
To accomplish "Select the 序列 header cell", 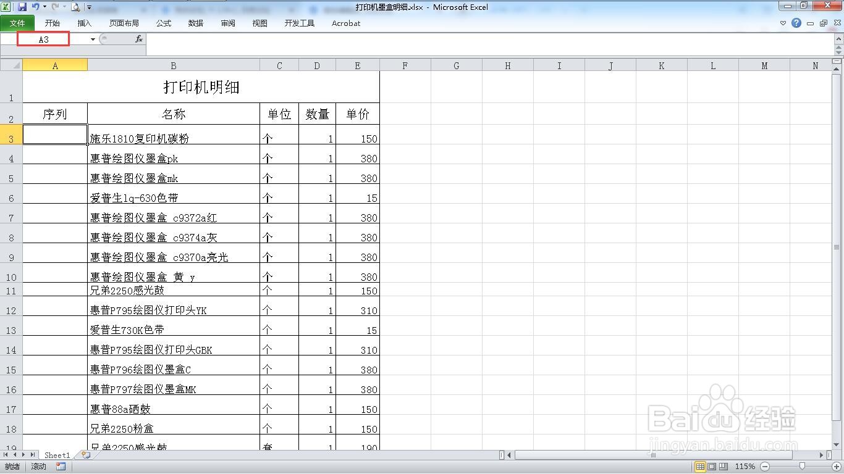I will (55, 114).
